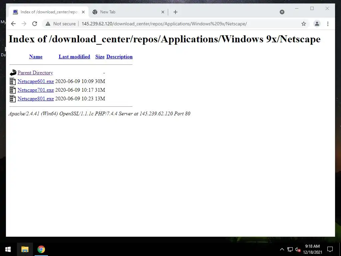Click the Chrome taskbar icon

point(41,249)
